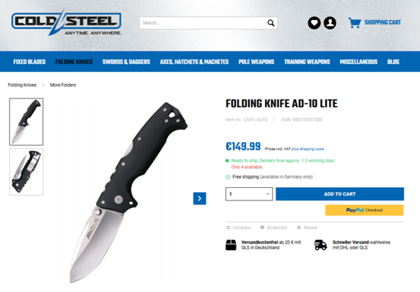Add the knife to cart
This screenshot has width=420, height=292.
339,194
